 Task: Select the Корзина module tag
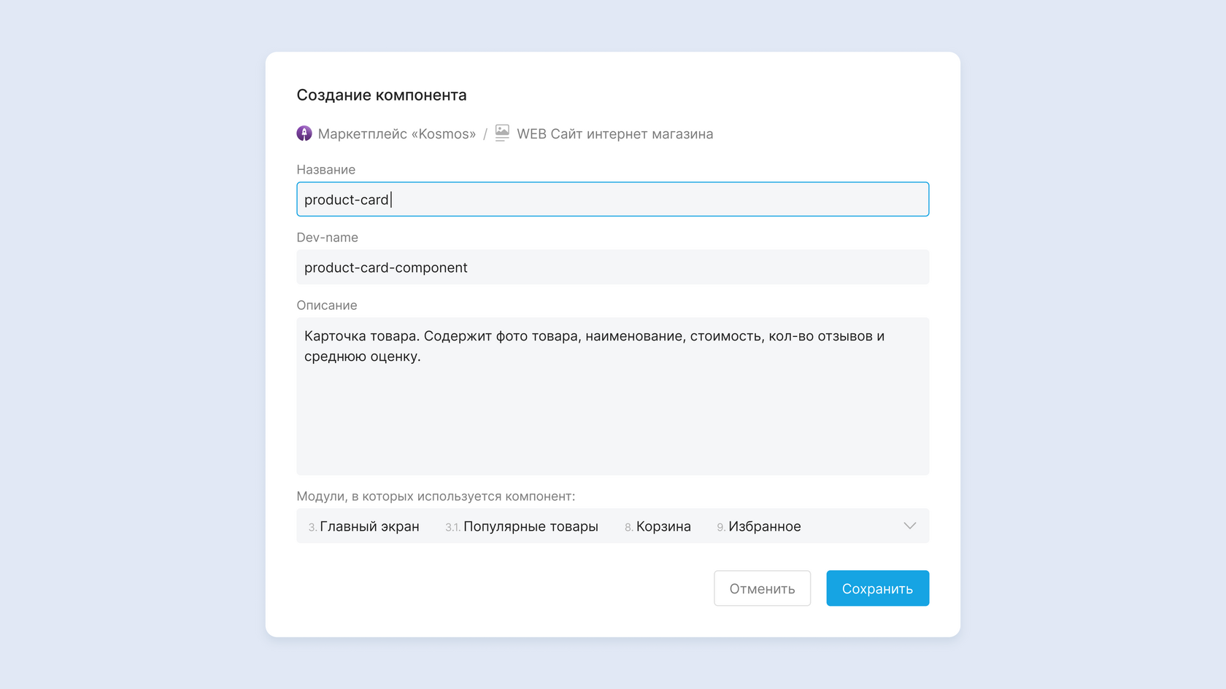click(663, 526)
